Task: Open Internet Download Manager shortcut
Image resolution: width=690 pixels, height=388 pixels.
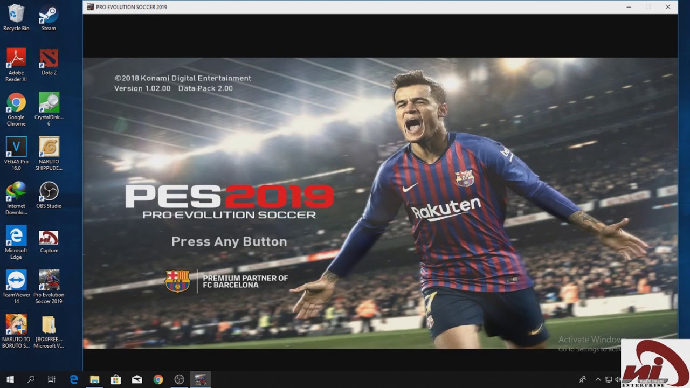Action: 16,198
